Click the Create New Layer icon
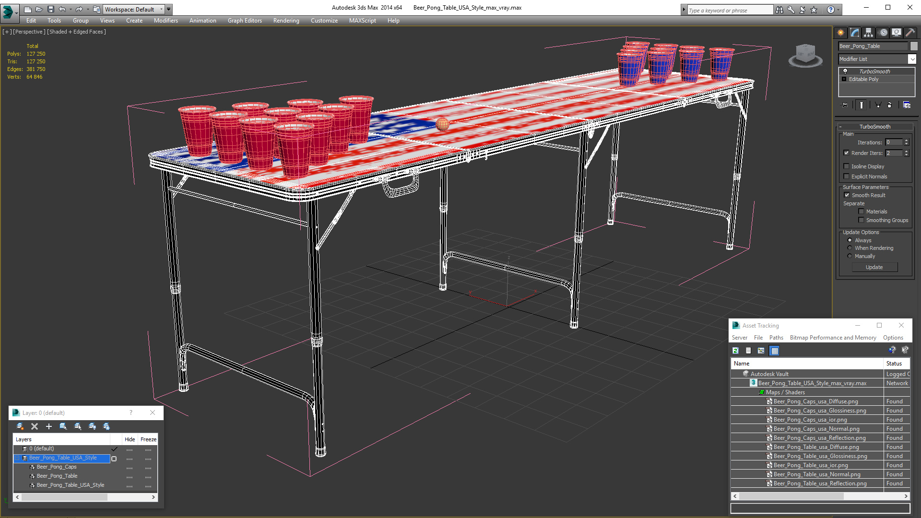Viewport: 921px width, 518px height. [x=20, y=426]
